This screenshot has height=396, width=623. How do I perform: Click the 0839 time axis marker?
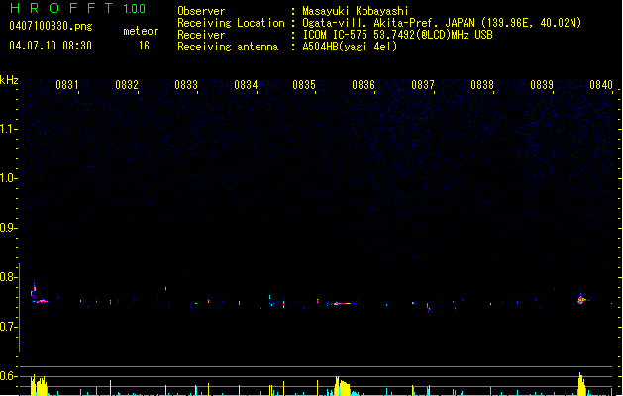pyautogui.click(x=542, y=85)
